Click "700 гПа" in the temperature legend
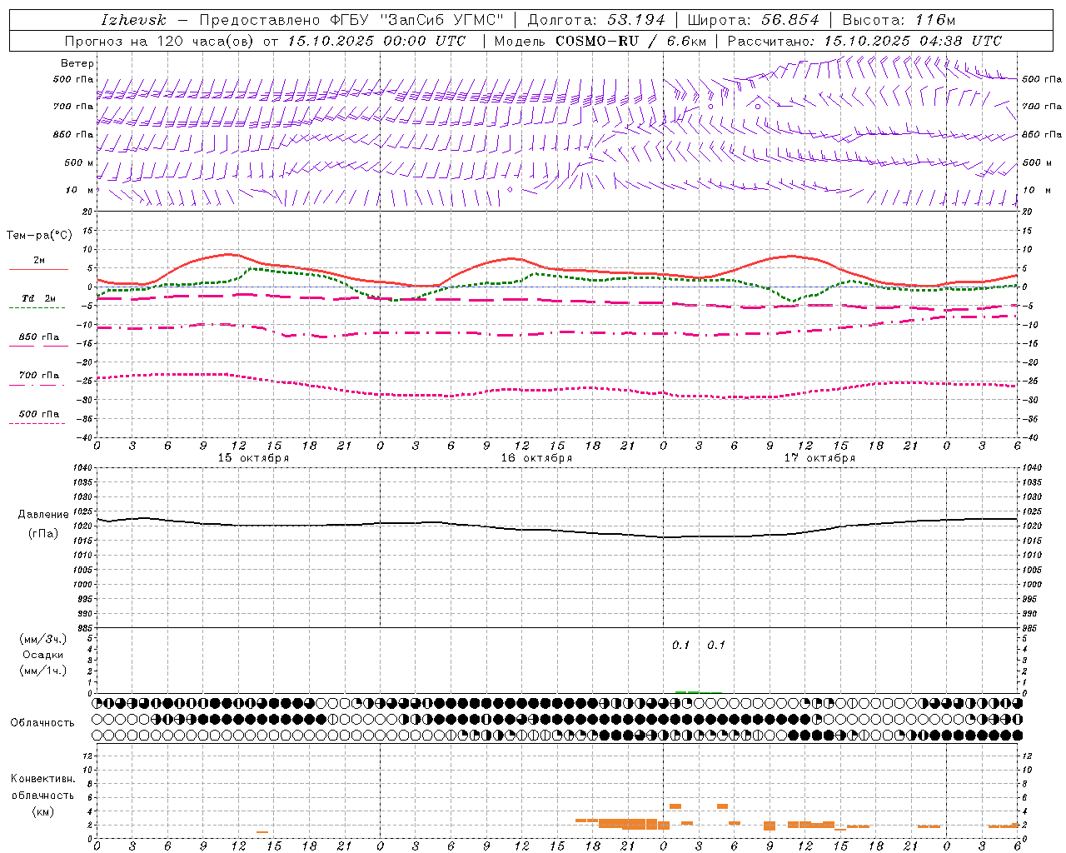The image size is (1066, 853). [38, 375]
